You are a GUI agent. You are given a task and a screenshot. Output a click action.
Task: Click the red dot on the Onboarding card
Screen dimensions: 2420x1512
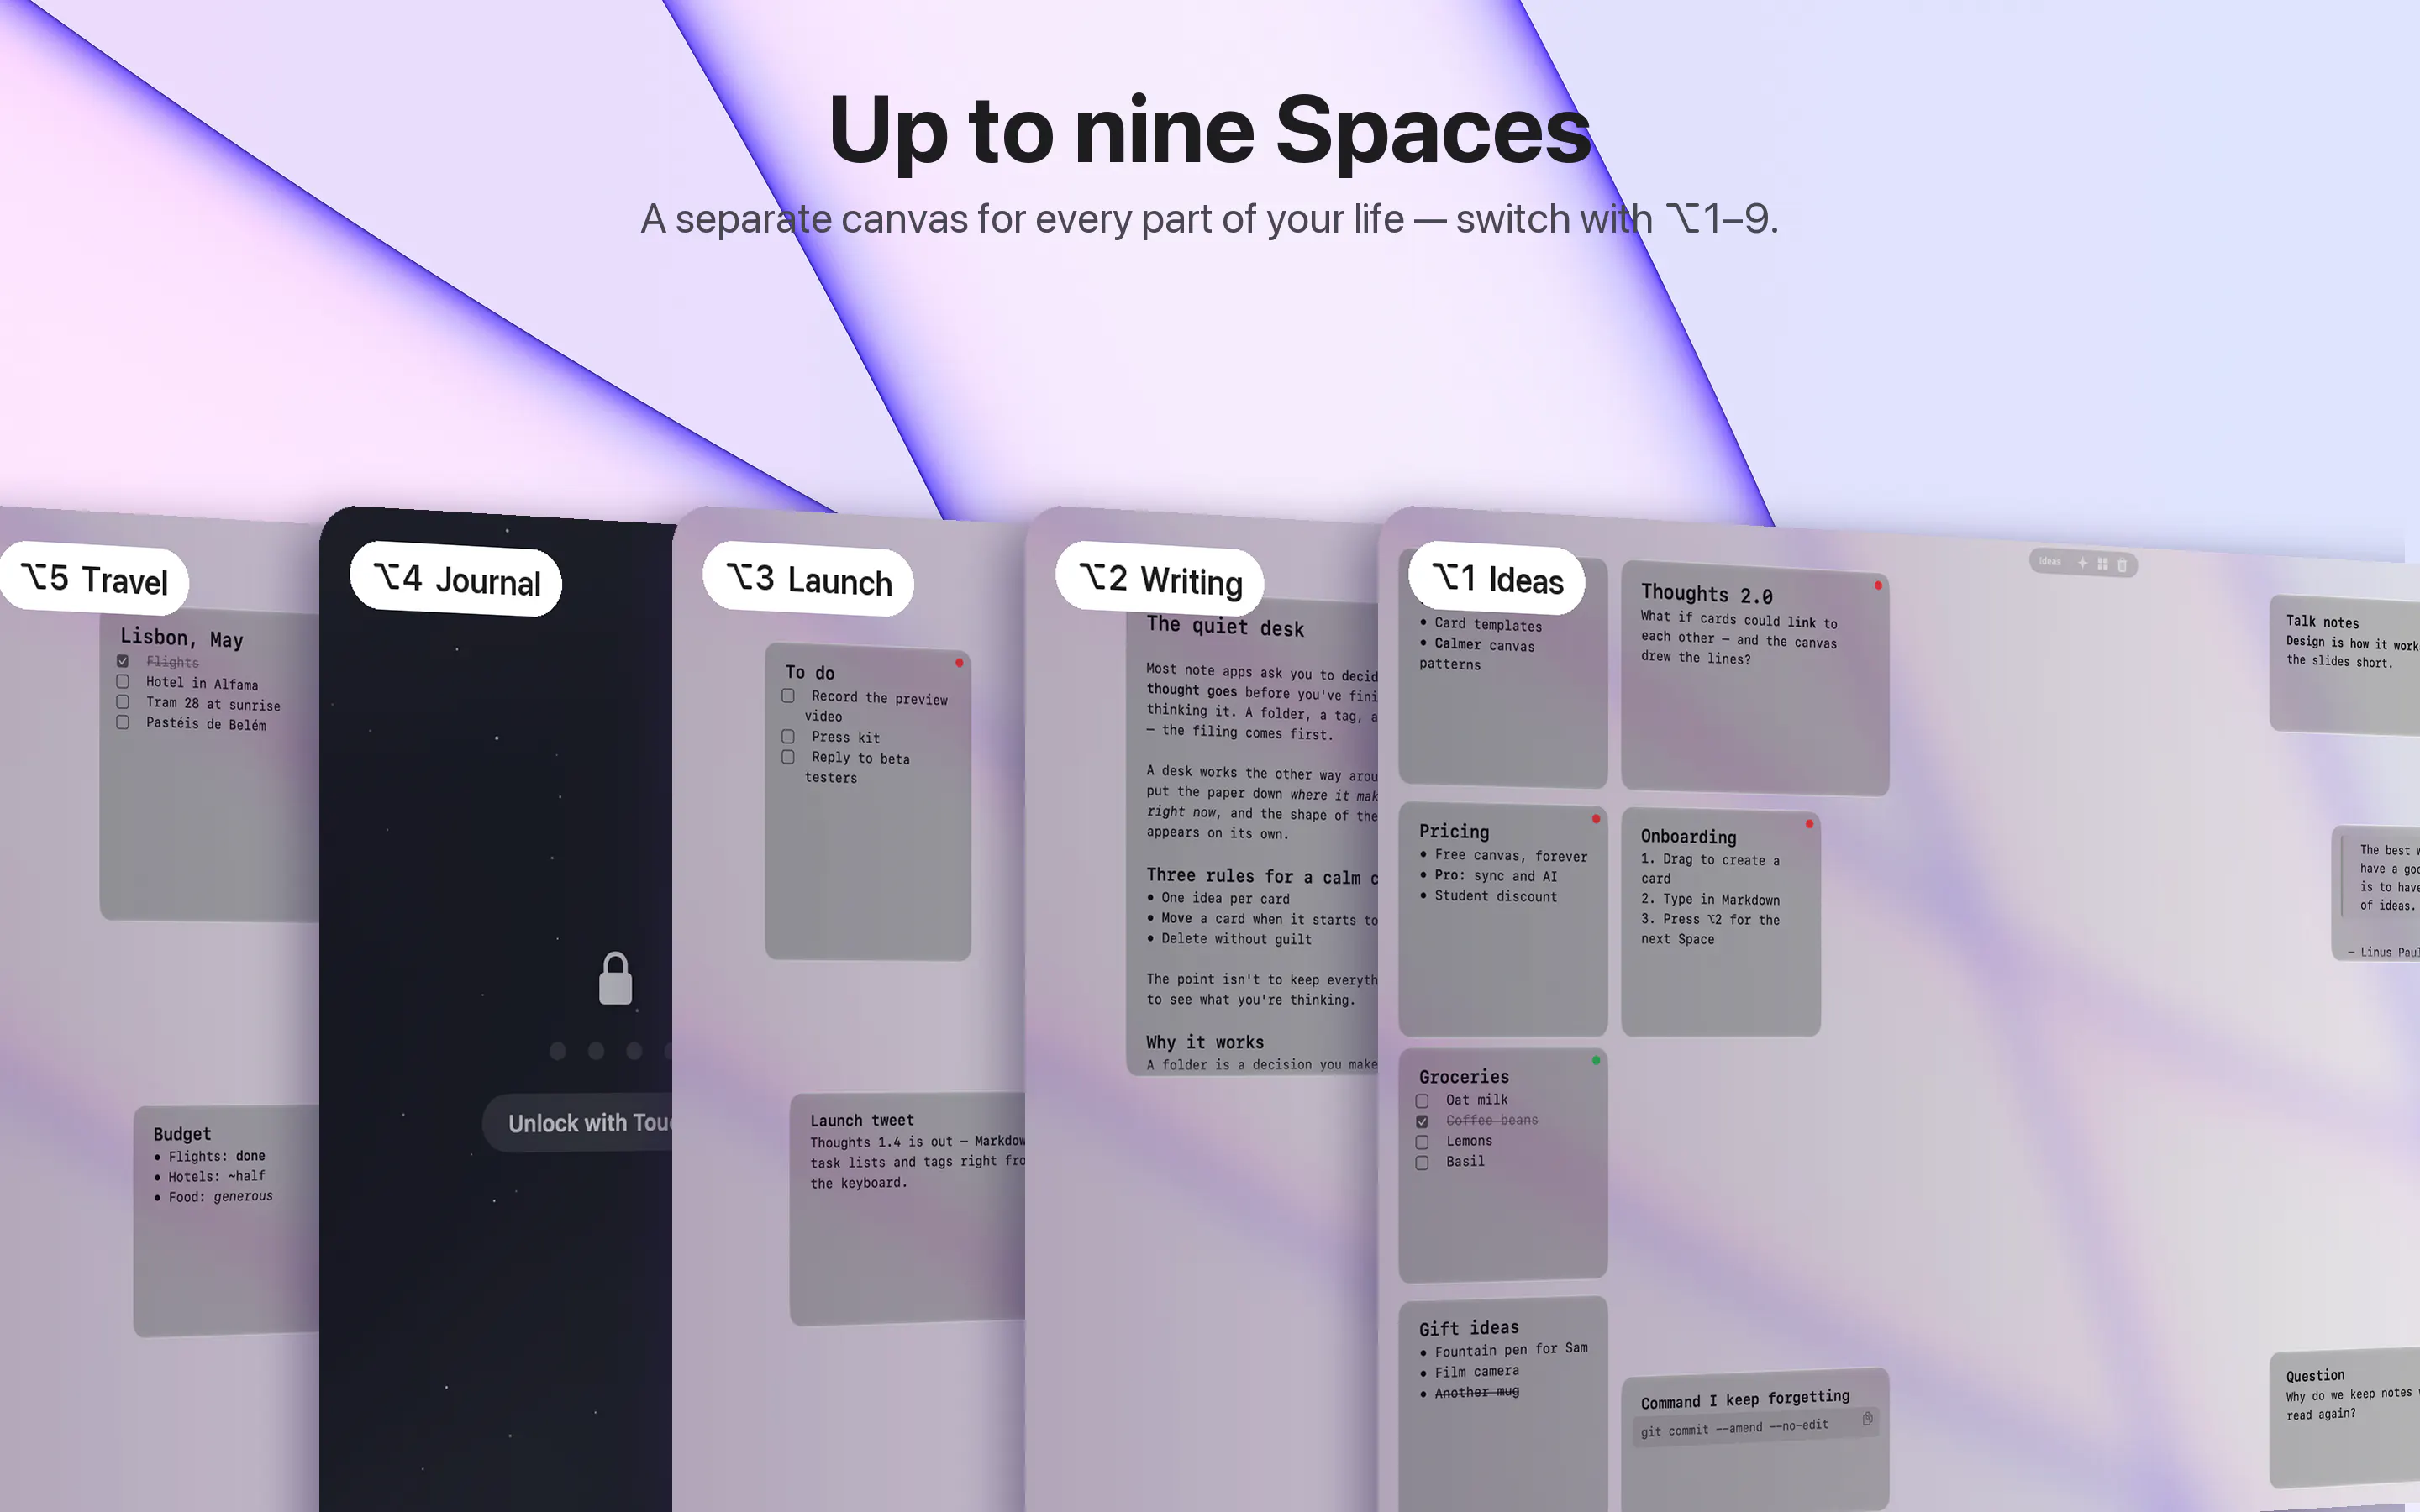(1809, 824)
